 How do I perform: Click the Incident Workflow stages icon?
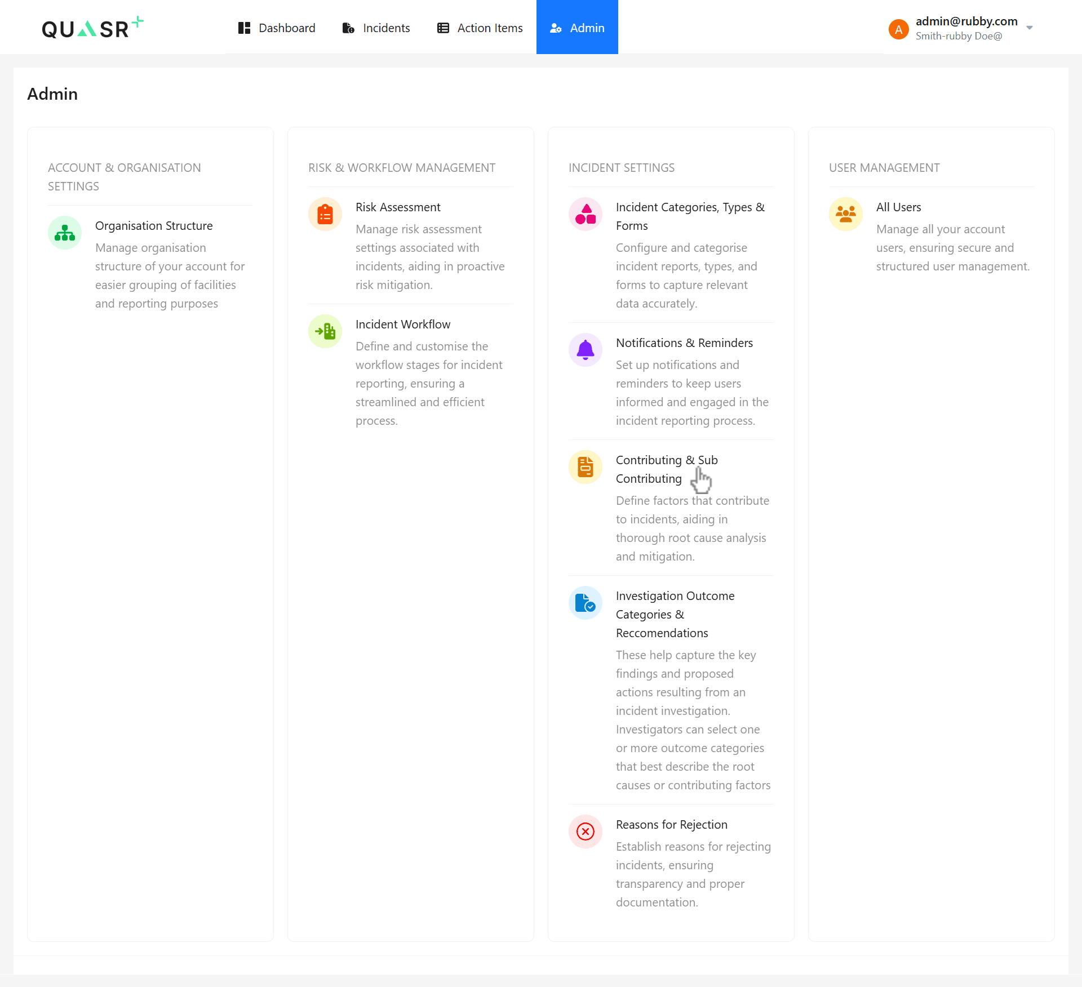[325, 331]
